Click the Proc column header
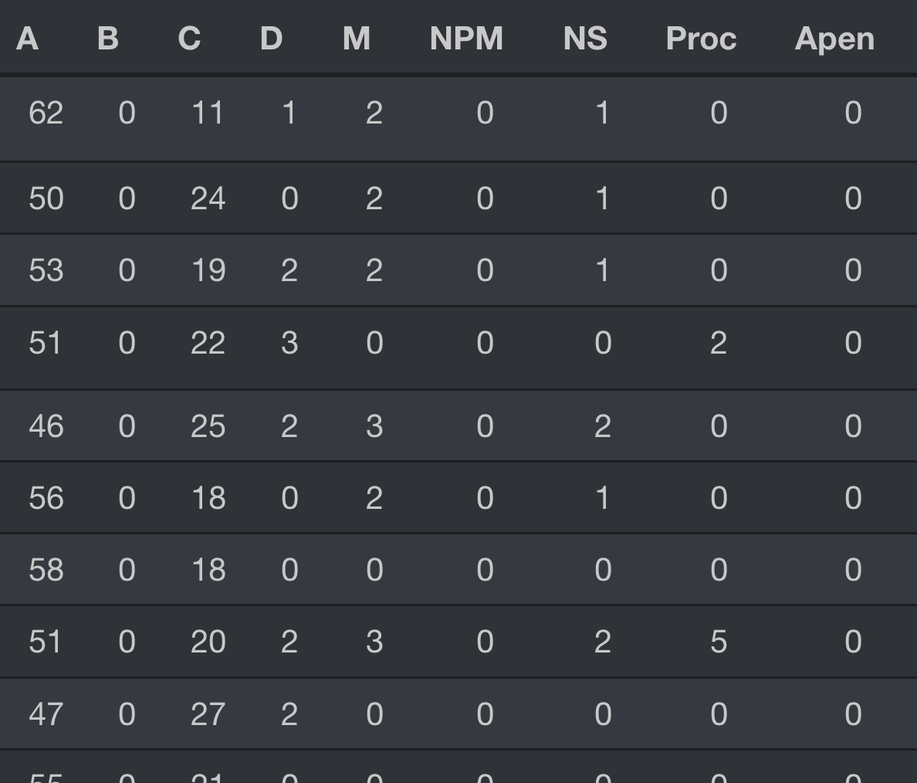 pyautogui.click(x=701, y=39)
